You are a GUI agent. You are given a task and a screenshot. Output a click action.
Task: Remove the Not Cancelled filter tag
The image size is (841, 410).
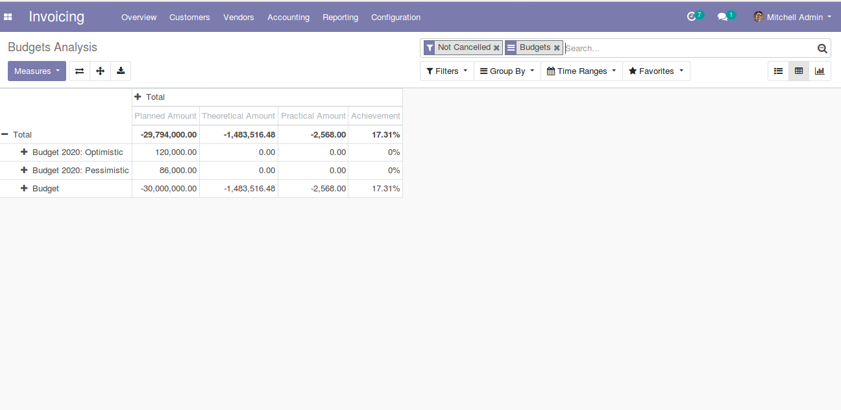pyautogui.click(x=496, y=48)
